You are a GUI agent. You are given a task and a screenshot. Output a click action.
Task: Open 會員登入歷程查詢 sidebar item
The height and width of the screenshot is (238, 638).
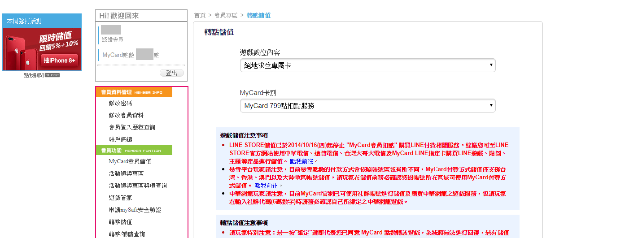(132, 127)
